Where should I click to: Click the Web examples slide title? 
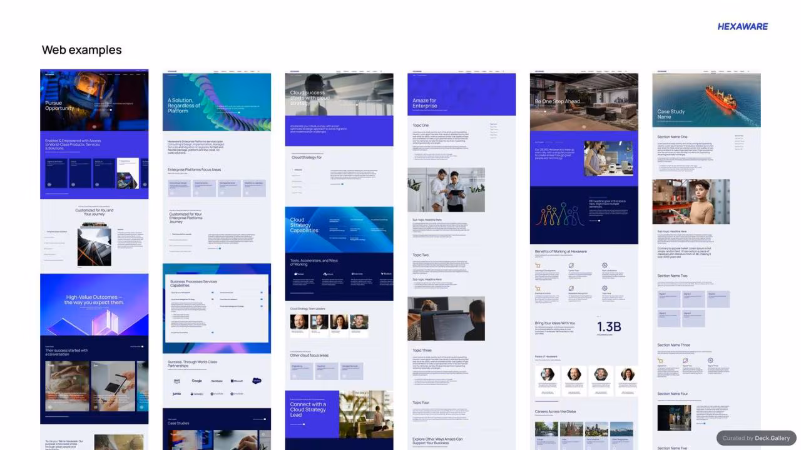coord(82,50)
